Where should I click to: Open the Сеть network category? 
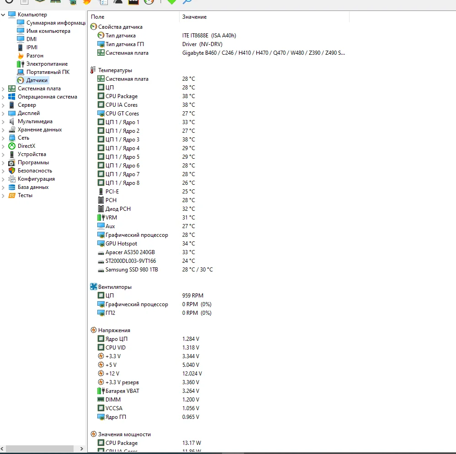(x=23, y=138)
